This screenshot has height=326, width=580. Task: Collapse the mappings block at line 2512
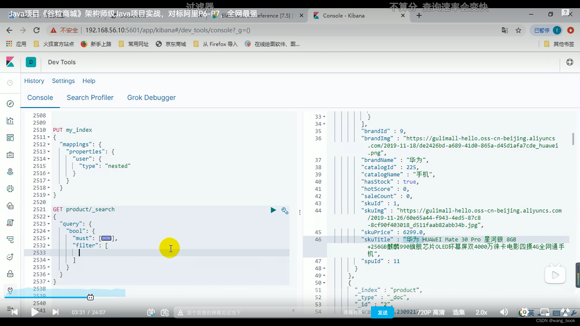(48, 145)
